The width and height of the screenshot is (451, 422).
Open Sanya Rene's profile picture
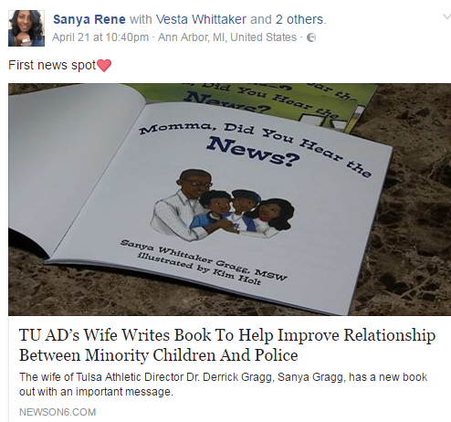[26, 28]
